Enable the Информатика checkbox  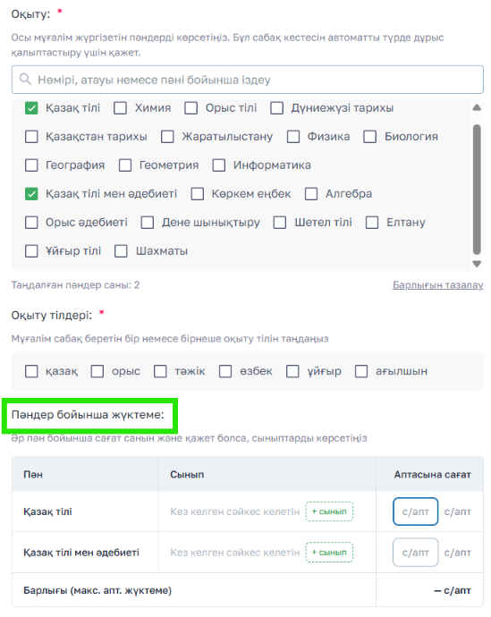coord(219,165)
